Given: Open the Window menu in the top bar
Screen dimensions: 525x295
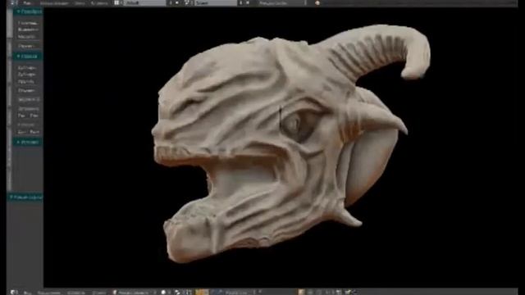Looking at the screenshot, I should click(80, 3).
